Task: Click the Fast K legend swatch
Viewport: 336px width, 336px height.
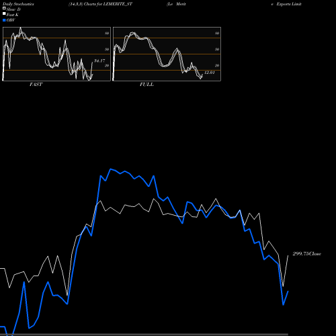Action: coord(4,13)
